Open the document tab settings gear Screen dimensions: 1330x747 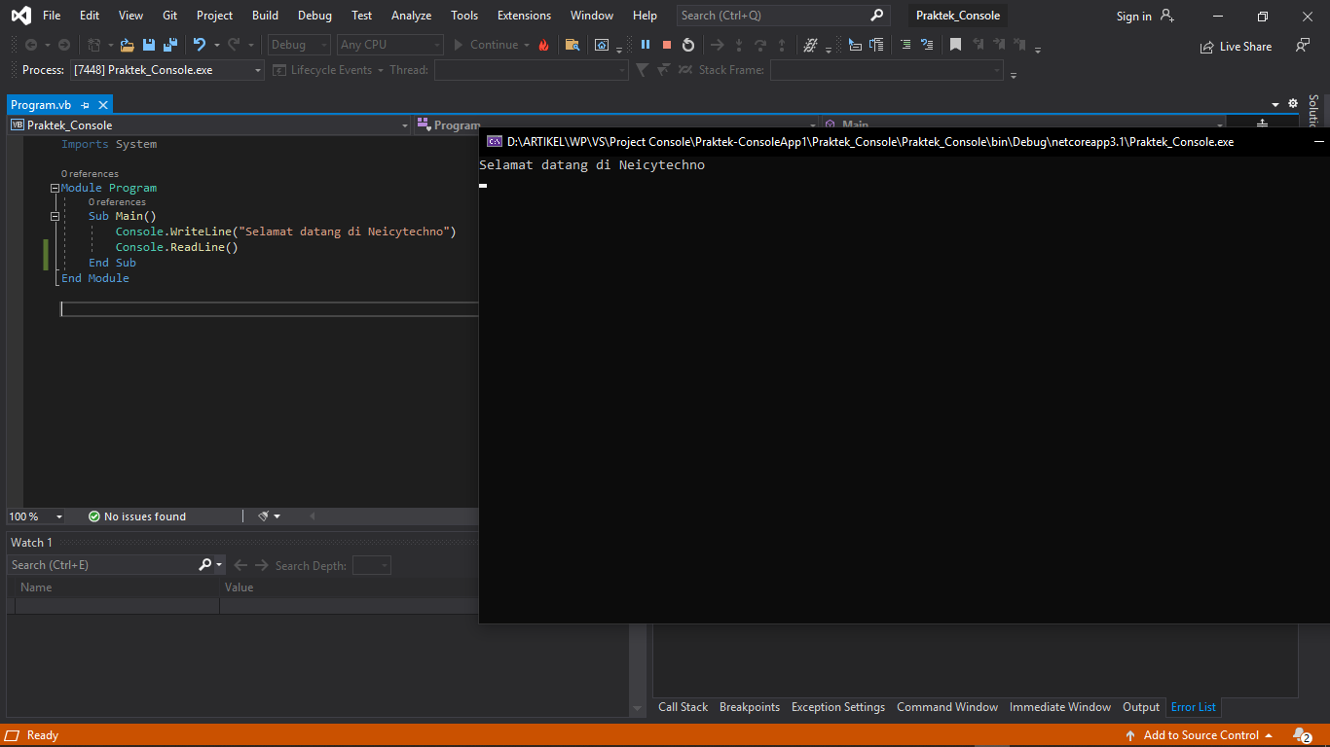(x=1293, y=103)
